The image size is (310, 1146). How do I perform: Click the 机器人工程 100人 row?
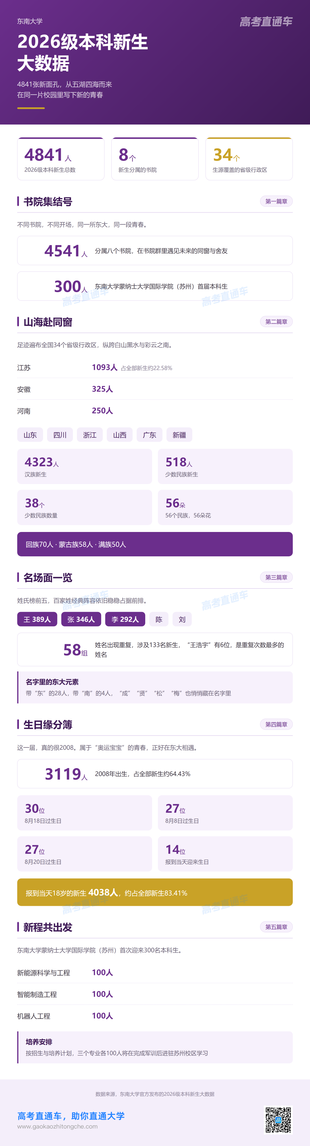[155, 1016]
